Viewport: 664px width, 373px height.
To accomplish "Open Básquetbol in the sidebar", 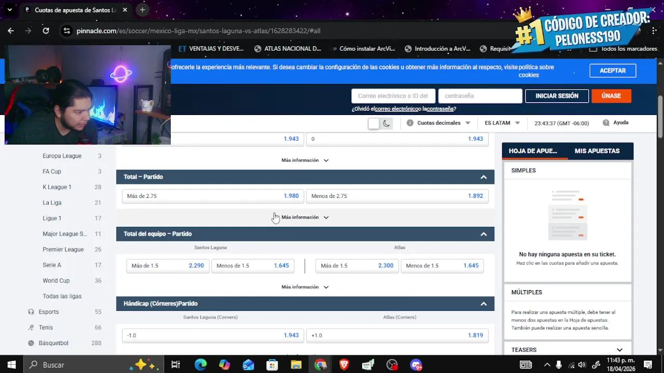I will click(x=53, y=343).
